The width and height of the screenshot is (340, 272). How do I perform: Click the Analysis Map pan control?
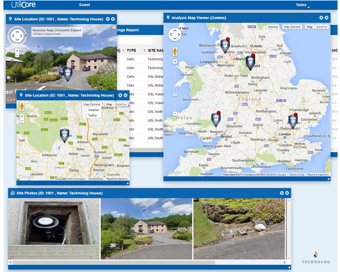click(175, 35)
